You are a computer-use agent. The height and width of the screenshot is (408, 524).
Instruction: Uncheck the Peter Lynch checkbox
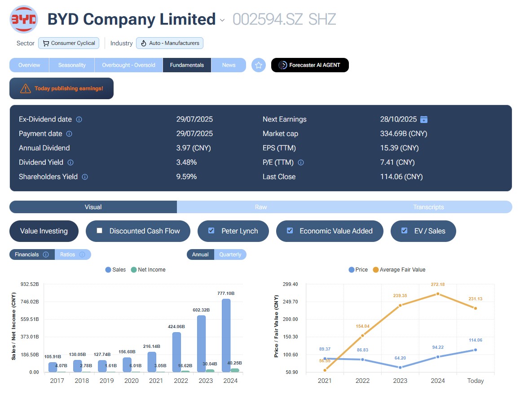pos(211,231)
